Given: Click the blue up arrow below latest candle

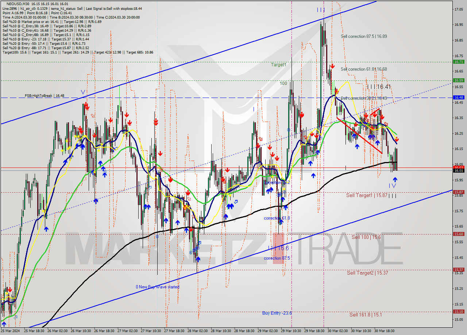Looking at the screenshot, I should [395, 180].
